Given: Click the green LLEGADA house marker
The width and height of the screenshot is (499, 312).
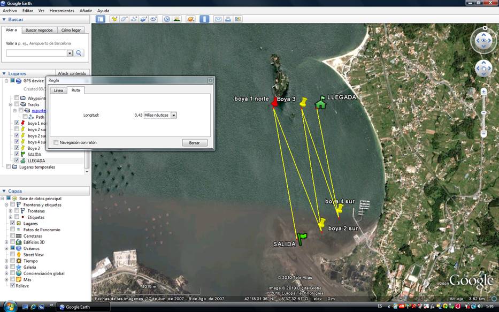Looking at the screenshot, I should (x=320, y=103).
